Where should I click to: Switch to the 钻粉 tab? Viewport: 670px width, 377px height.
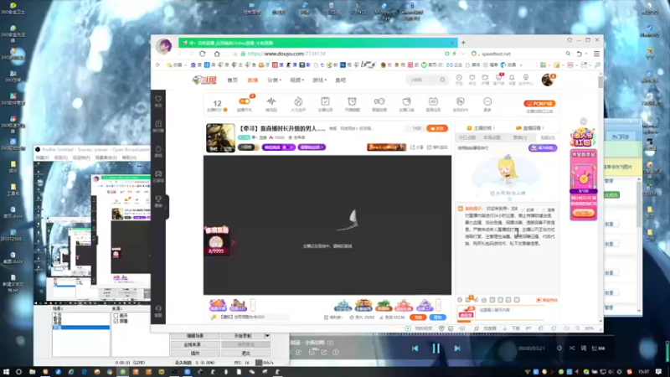click(548, 137)
